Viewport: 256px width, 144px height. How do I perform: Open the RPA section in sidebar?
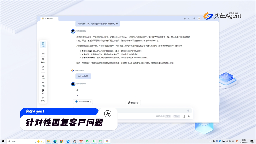(x=43, y=68)
